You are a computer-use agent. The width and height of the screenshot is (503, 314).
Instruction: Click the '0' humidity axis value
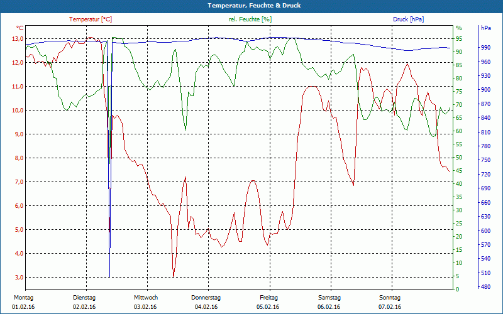click(x=458, y=290)
